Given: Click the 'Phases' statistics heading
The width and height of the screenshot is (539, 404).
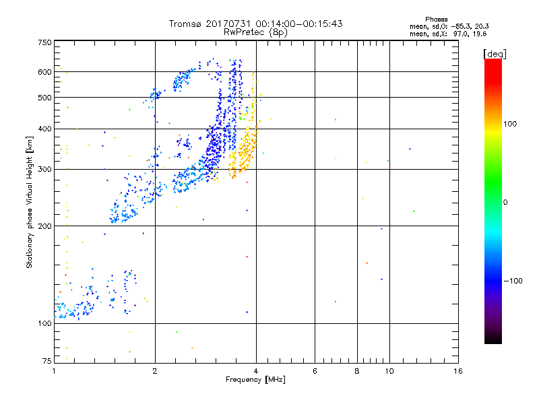Looking at the screenshot, I should (x=436, y=20).
